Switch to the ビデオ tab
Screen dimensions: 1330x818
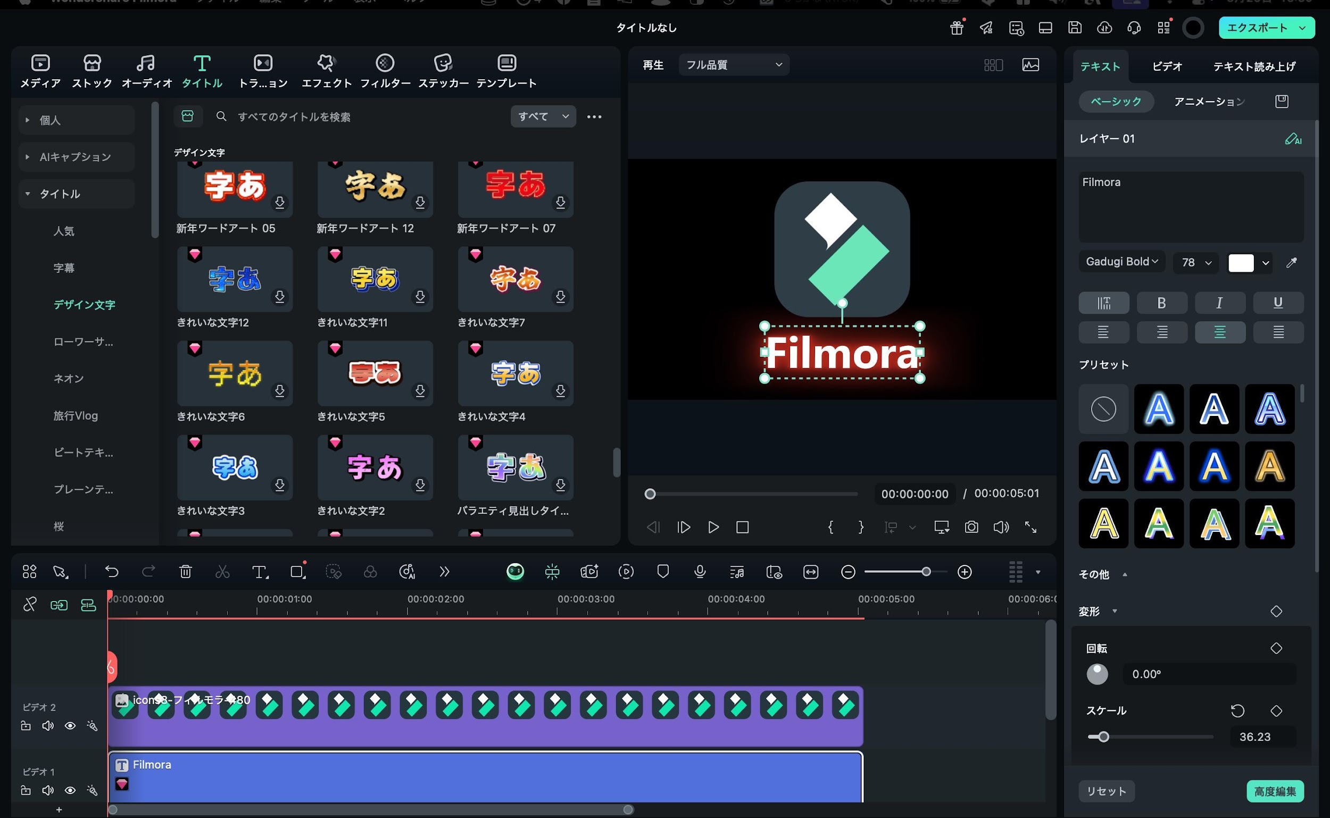click(1167, 66)
